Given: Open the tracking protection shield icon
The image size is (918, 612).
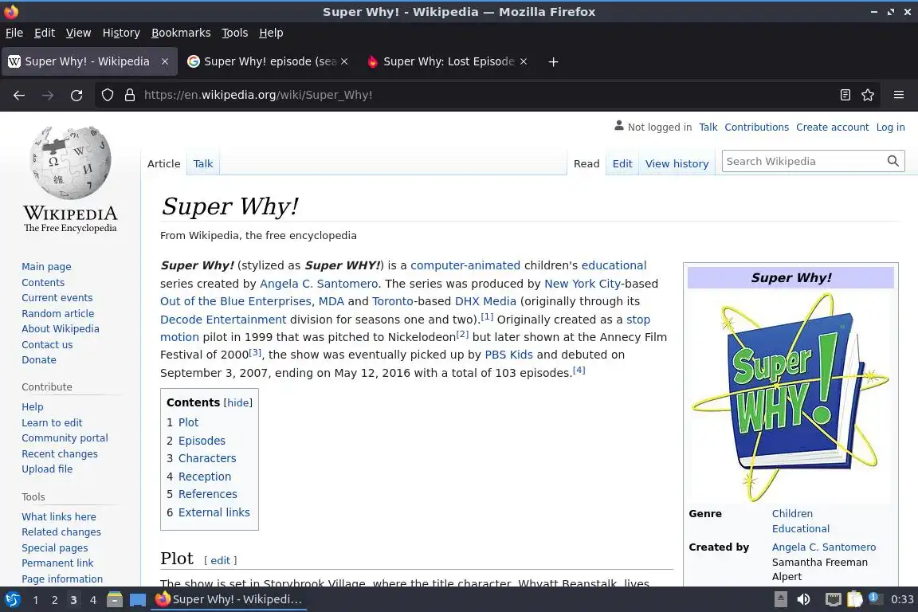Looking at the screenshot, I should (108, 95).
